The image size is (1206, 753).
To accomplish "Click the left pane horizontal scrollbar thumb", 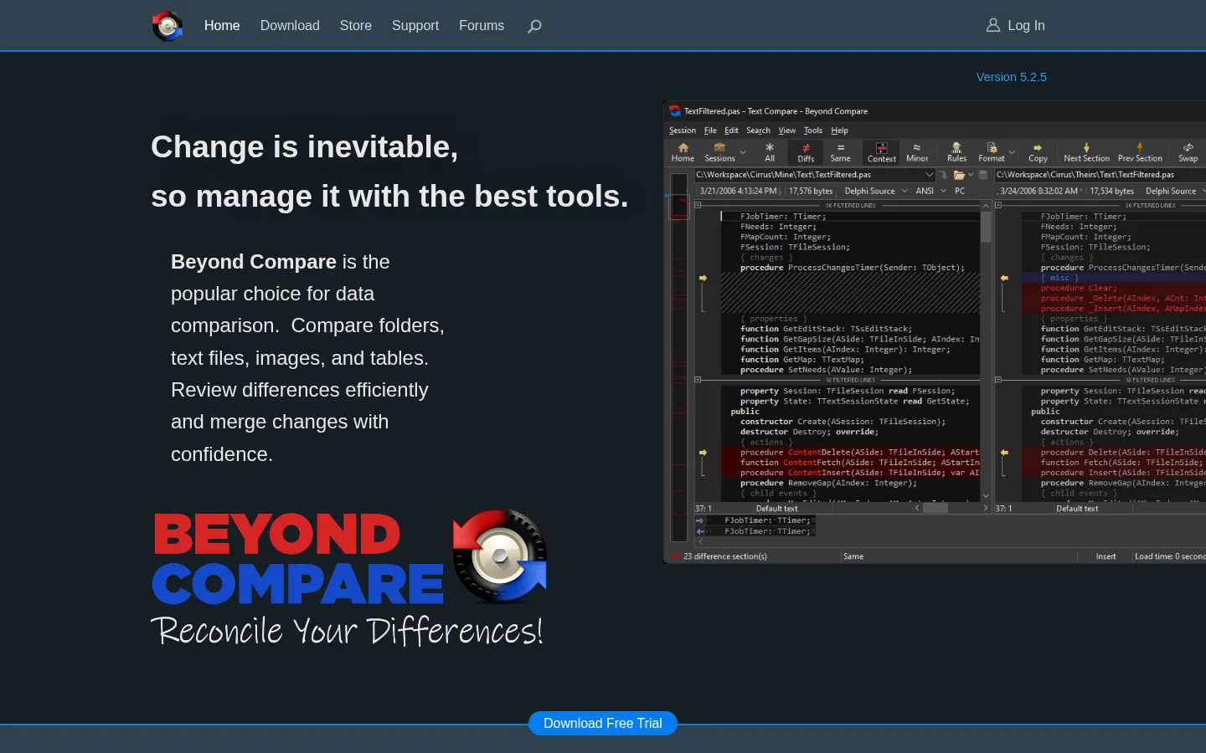I will [935, 508].
